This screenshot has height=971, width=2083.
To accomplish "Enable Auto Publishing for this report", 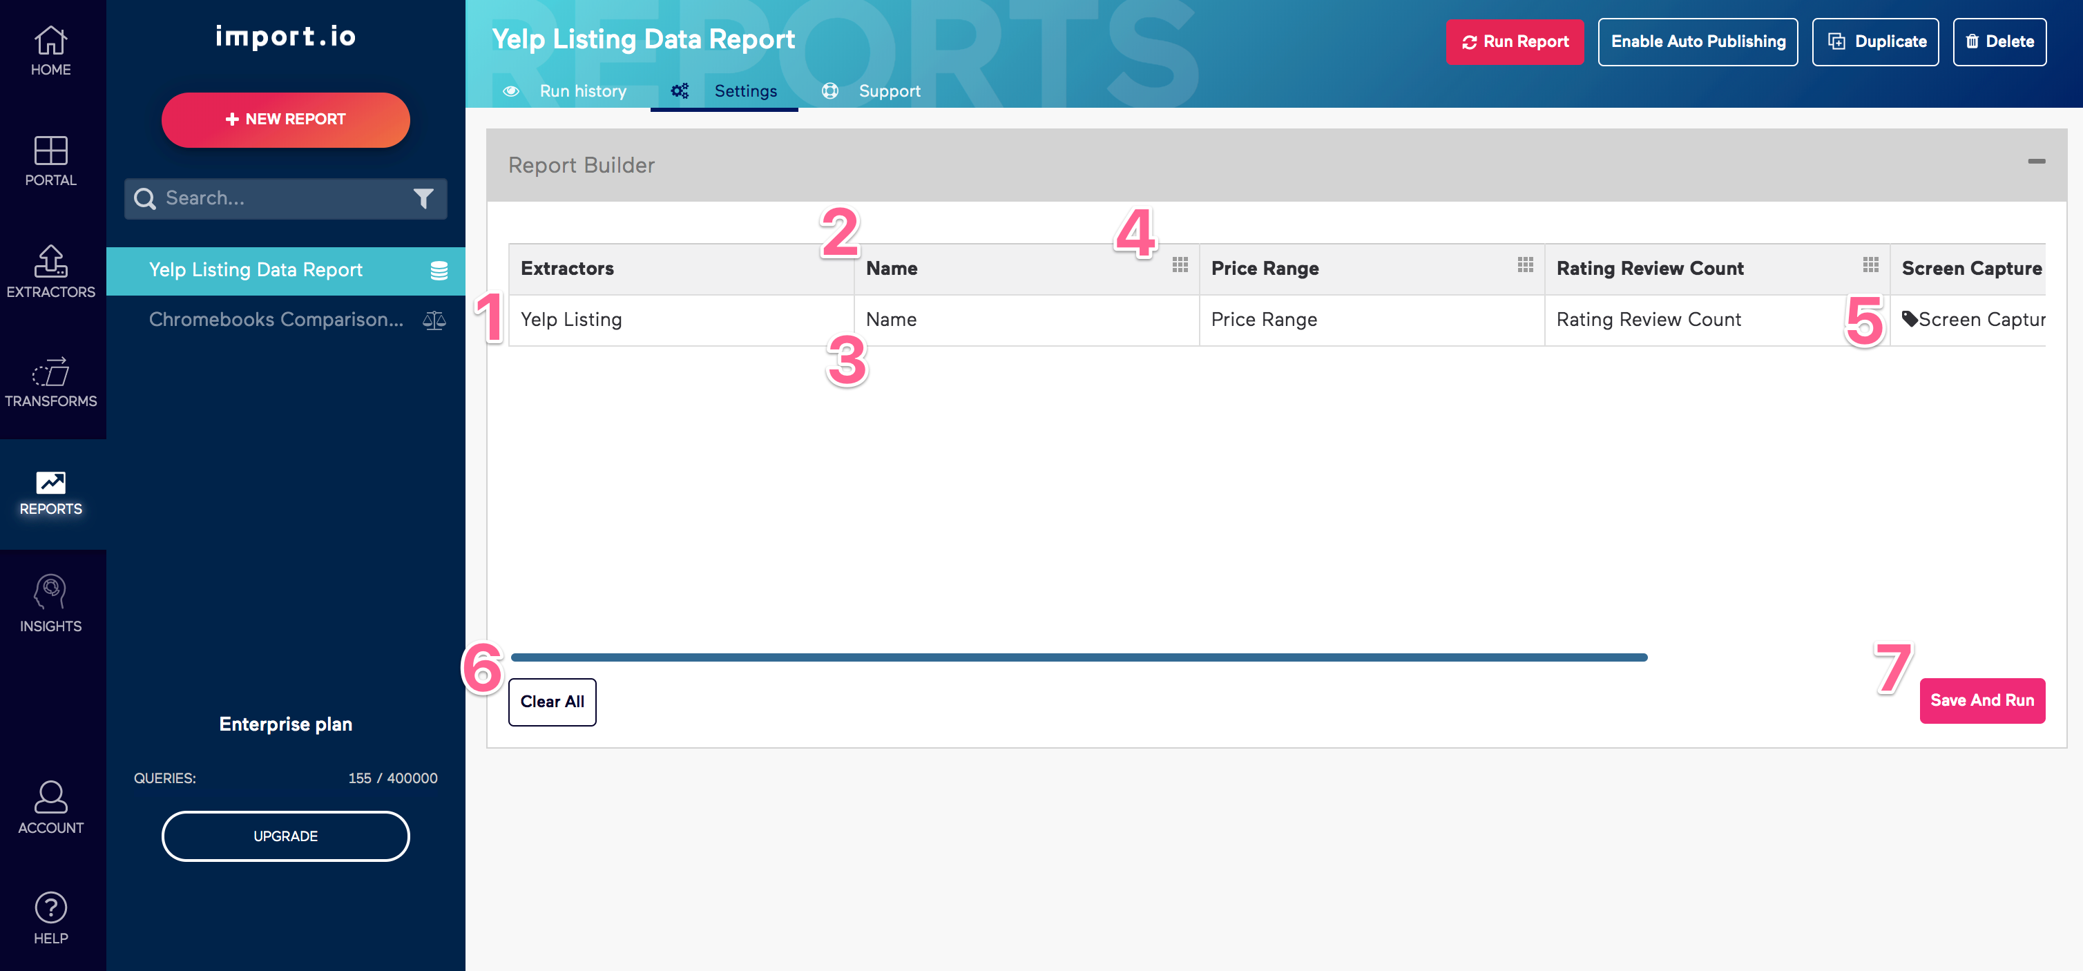I will [1698, 41].
